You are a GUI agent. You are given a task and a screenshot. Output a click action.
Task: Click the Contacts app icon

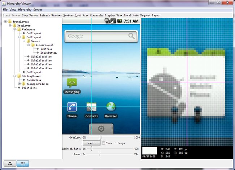coord(91,107)
